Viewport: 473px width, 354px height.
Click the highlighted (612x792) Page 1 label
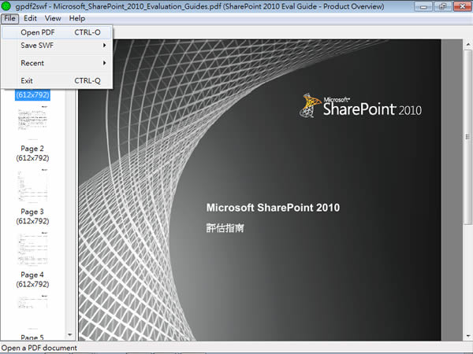32,95
